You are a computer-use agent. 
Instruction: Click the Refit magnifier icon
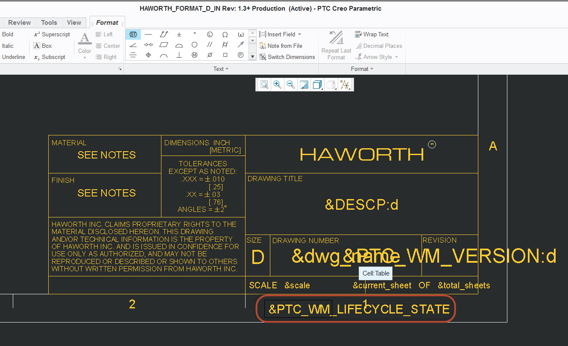[264, 85]
